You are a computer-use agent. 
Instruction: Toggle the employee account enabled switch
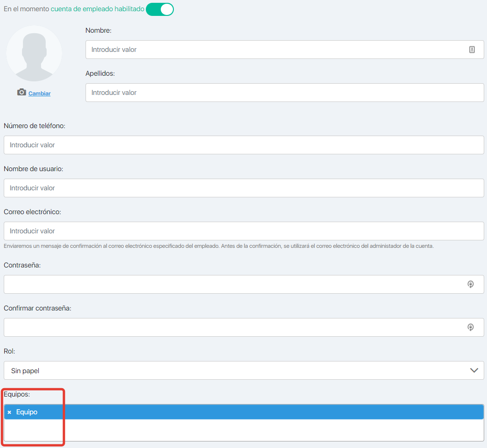click(160, 9)
